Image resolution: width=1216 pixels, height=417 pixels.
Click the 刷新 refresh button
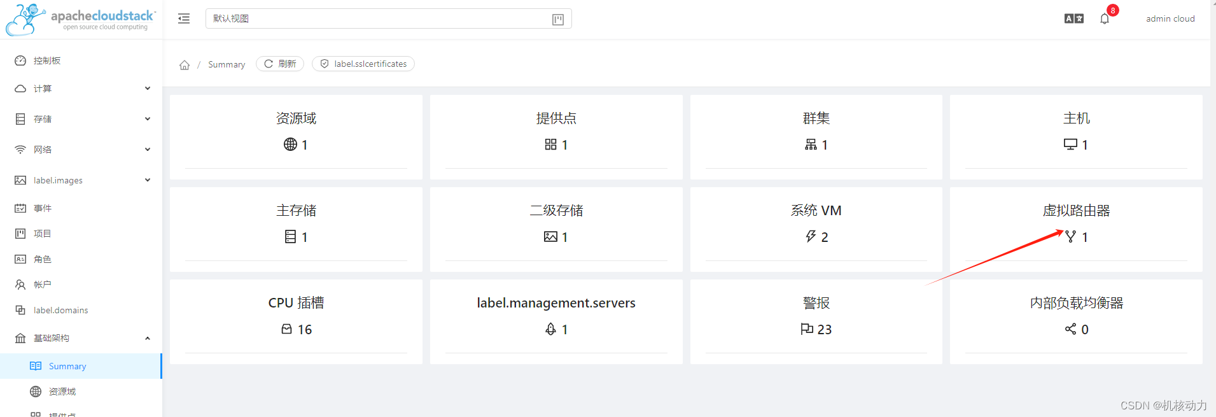pos(280,64)
